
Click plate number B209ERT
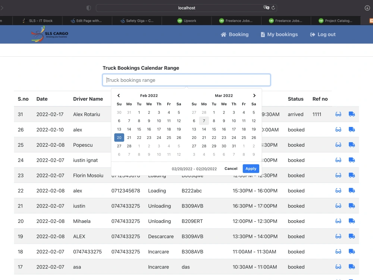[192, 221]
